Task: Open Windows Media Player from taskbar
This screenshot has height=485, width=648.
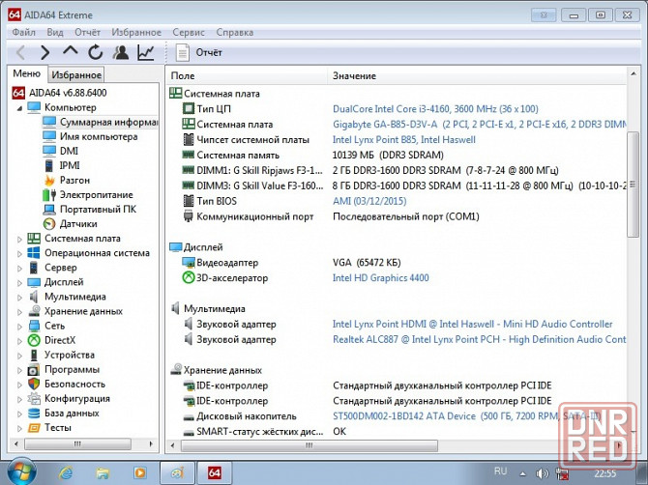Action: pyautogui.click(x=139, y=472)
